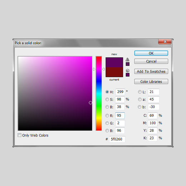
Task: Open Color Libraries
Action: tap(151, 82)
